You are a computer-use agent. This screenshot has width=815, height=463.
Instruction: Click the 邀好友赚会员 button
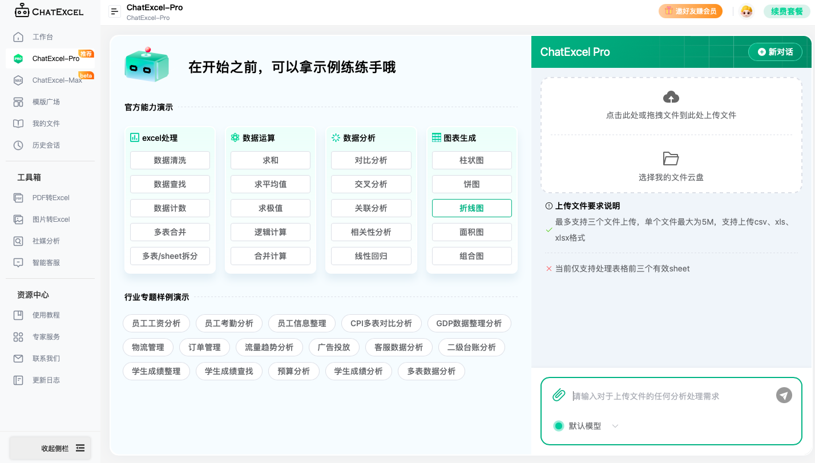coord(691,11)
